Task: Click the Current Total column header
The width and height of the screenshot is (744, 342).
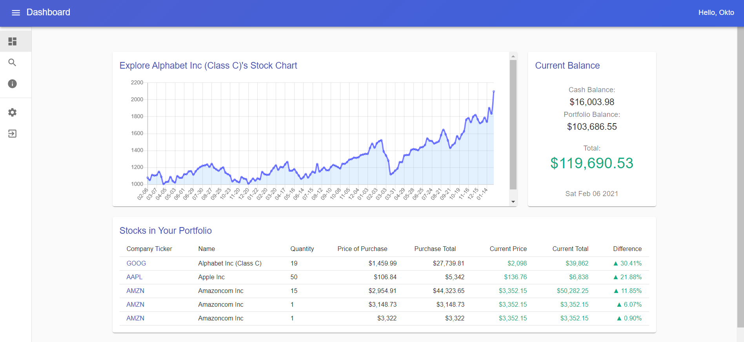Action: 570,249
